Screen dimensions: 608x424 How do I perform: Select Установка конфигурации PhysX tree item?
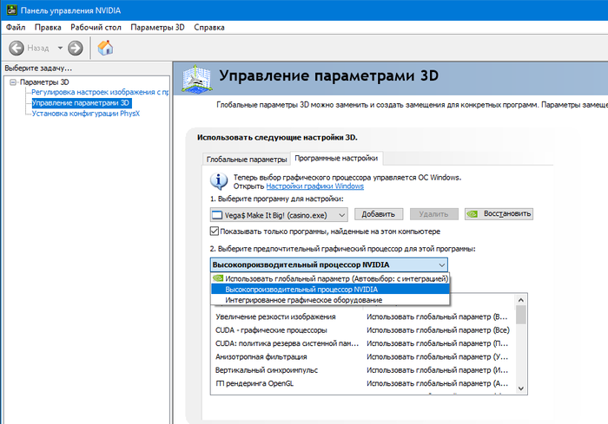pos(86,114)
